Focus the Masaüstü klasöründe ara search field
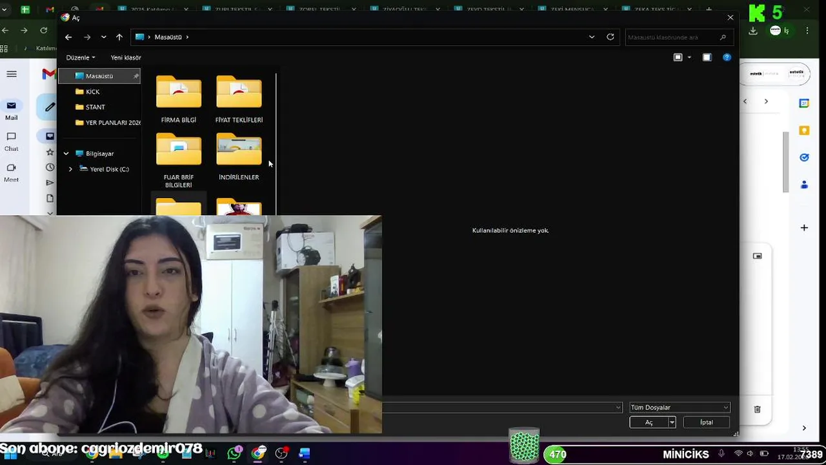826x465 pixels. click(x=679, y=37)
